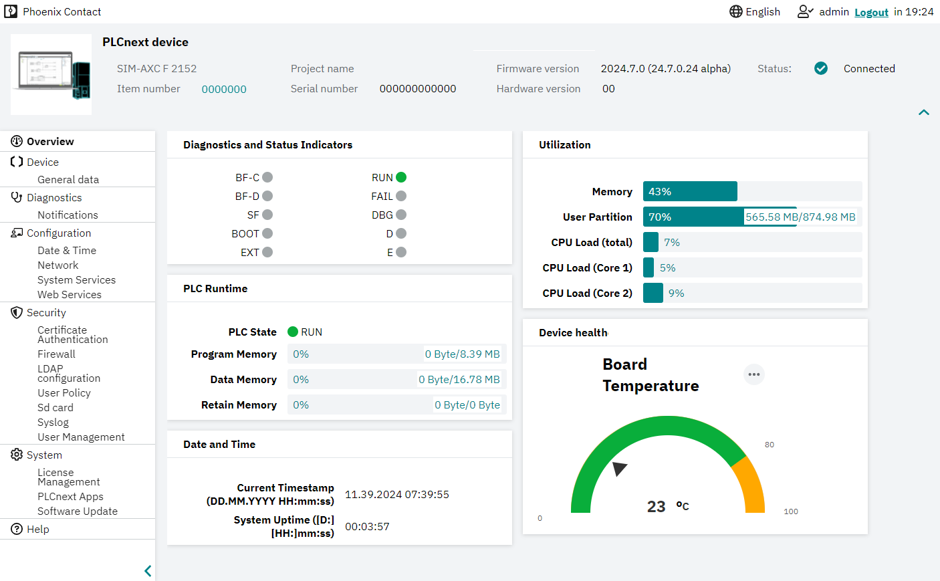Open Date & Time configuration
940x581 pixels.
point(67,250)
